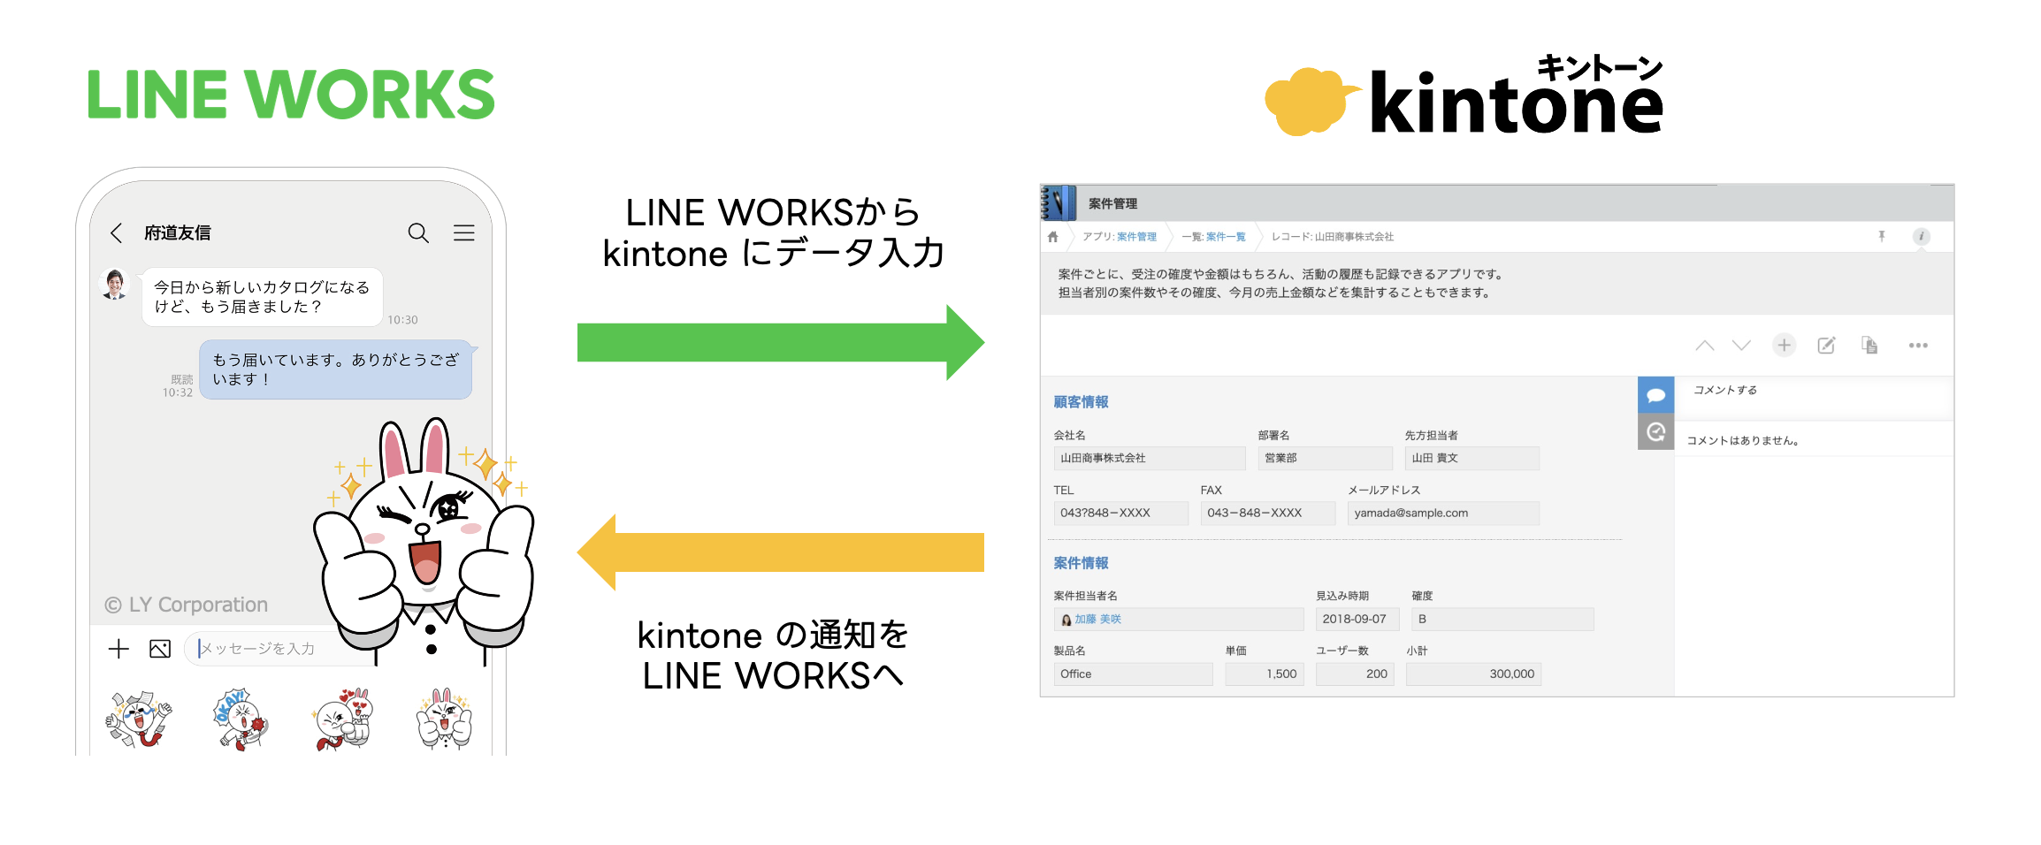This screenshot has height=845, width=2041.
Task: Switch to the comments tab icon
Action: (1655, 395)
